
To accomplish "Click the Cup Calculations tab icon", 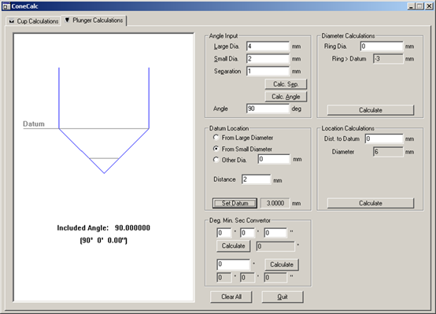I will tap(12, 21).
